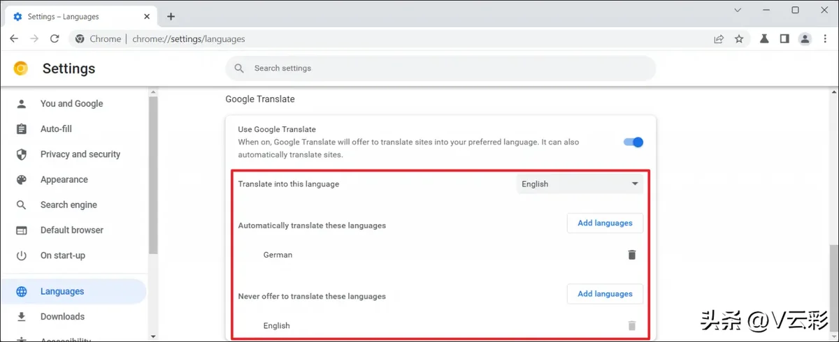Select the Settings – Languages tab
This screenshot has height=342, width=839.
pyautogui.click(x=81, y=16)
